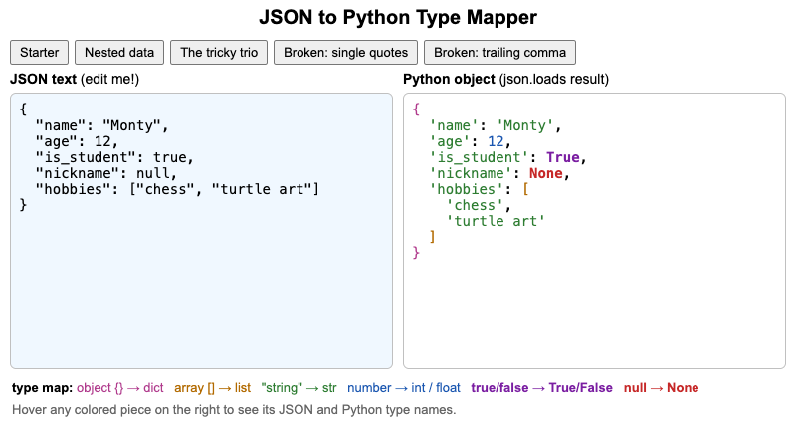Click the 'nickname' key in Python output
Screen dimensions: 796x440
(470, 174)
